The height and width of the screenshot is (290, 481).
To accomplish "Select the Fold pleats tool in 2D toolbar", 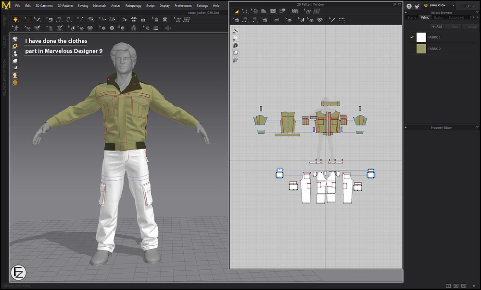I will [x=295, y=11].
